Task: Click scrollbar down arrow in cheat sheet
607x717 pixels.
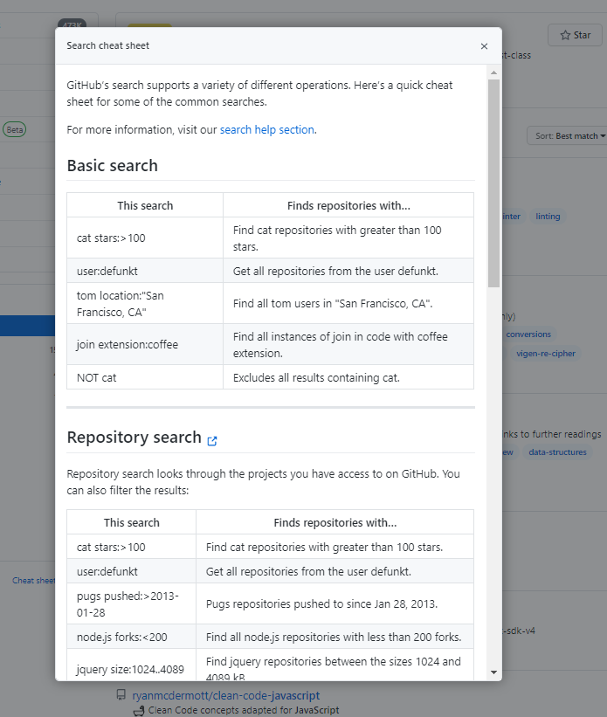Action: coord(493,672)
